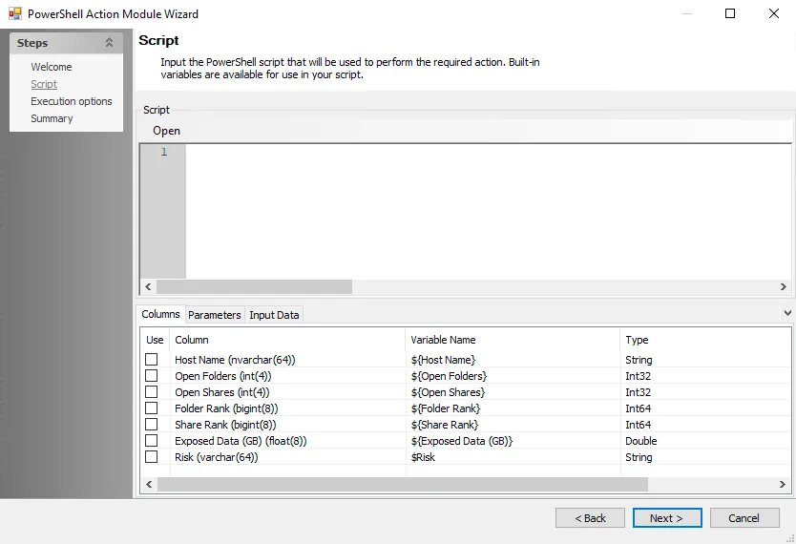This screenshot has width=796, height=544.
Task: Click the Variable Name column header
Action: pos(513,340)
